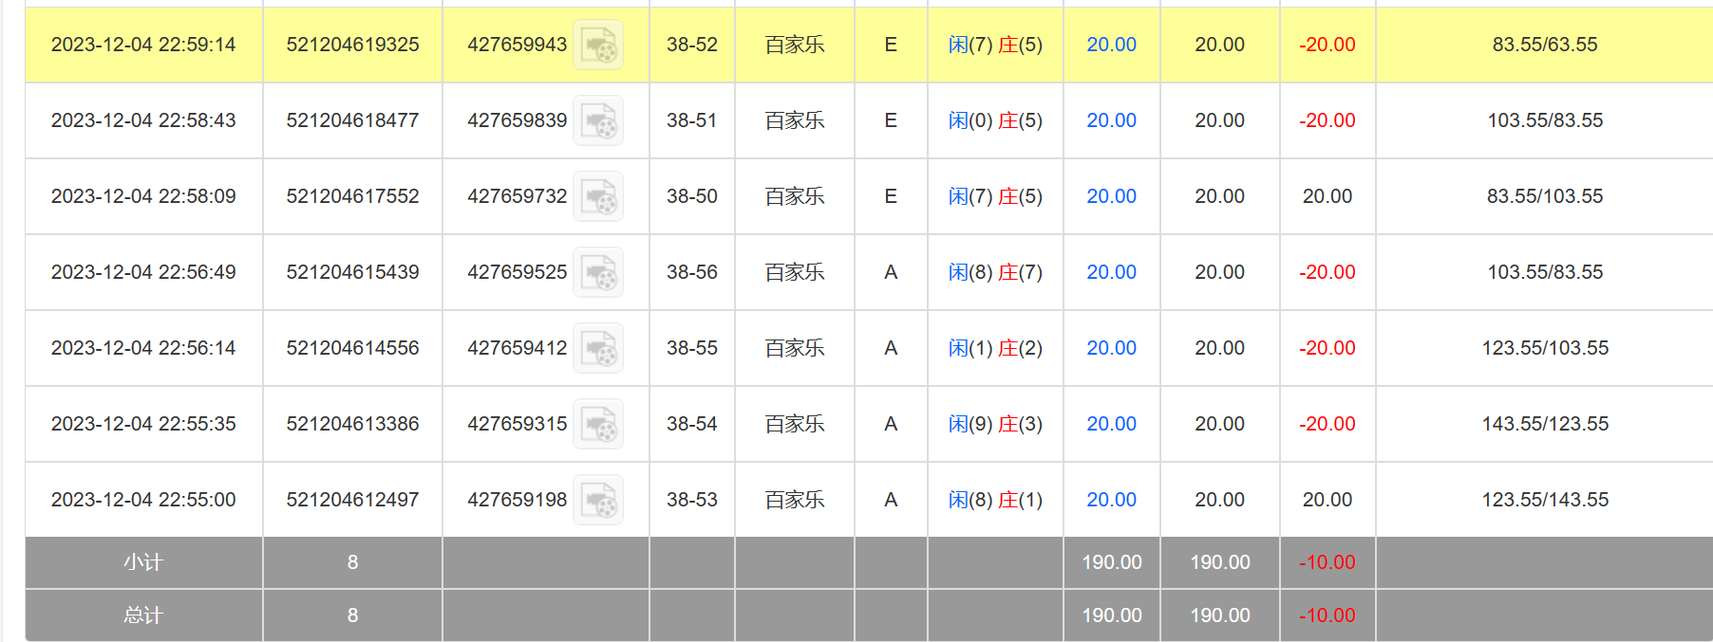Click bet amount 20.00 link in 22:59:14 row

pyautogui.click(x=1111, y=45)
